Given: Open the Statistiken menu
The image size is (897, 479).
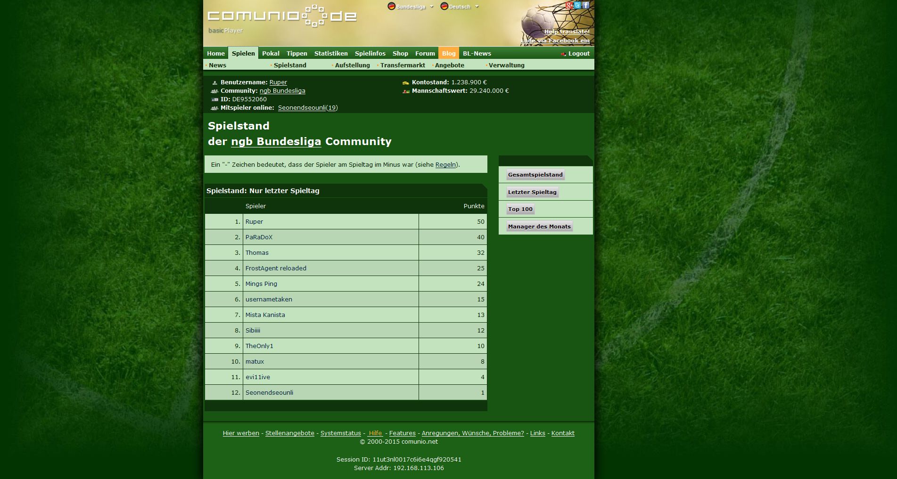Looking at the screenshot, I should pos(331,53).
